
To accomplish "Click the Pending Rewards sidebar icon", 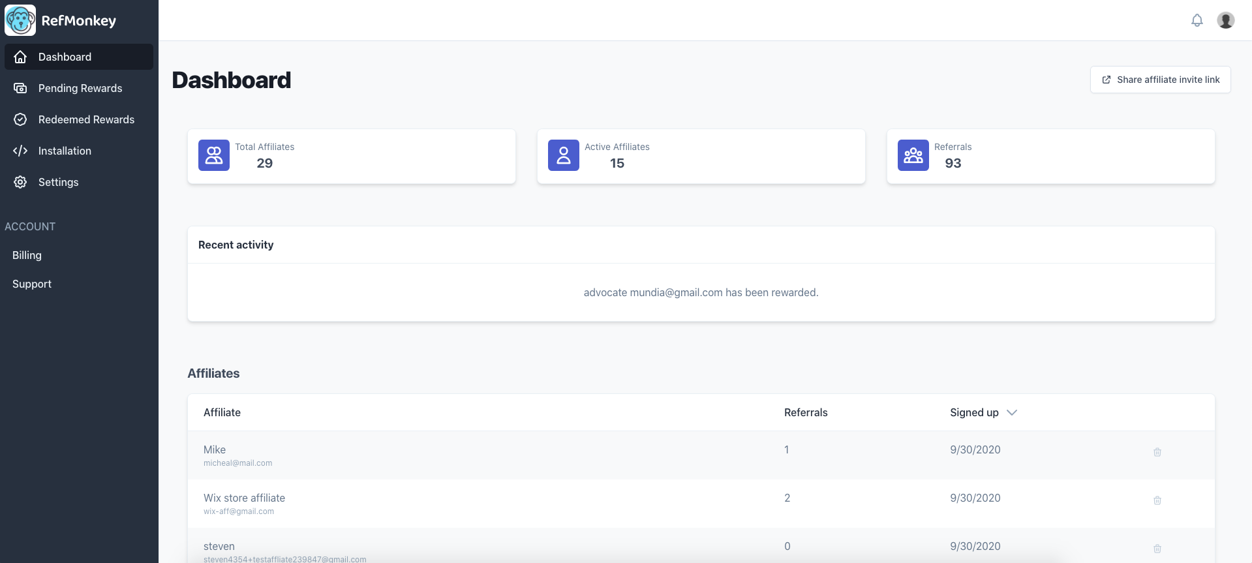I will coord(20,88).
